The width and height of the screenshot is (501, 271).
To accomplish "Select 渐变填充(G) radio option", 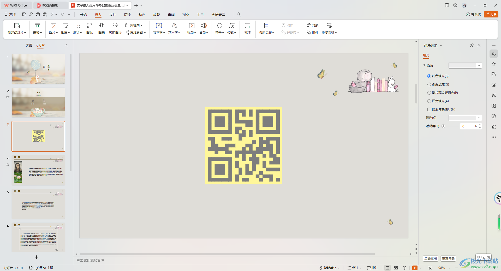I will (429, 84).
